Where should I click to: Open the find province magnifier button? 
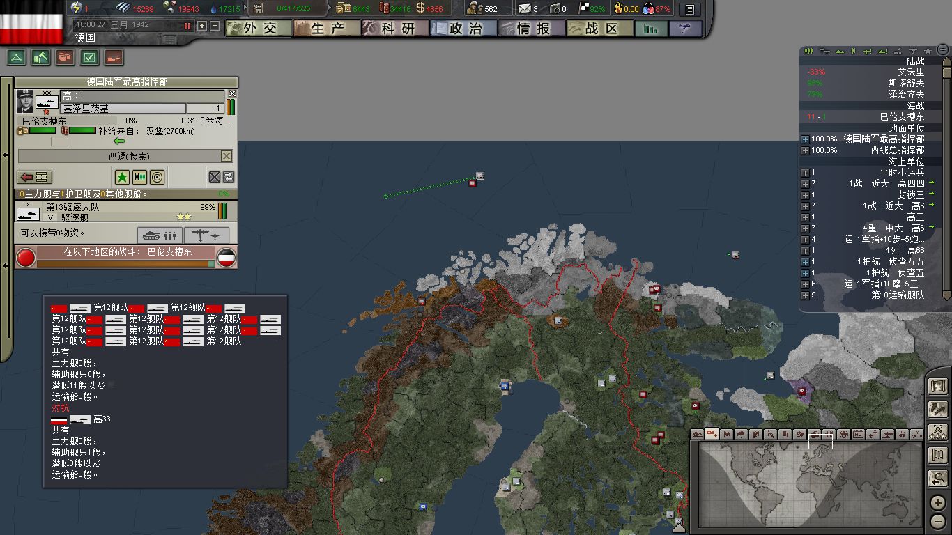tap(938, 479)
